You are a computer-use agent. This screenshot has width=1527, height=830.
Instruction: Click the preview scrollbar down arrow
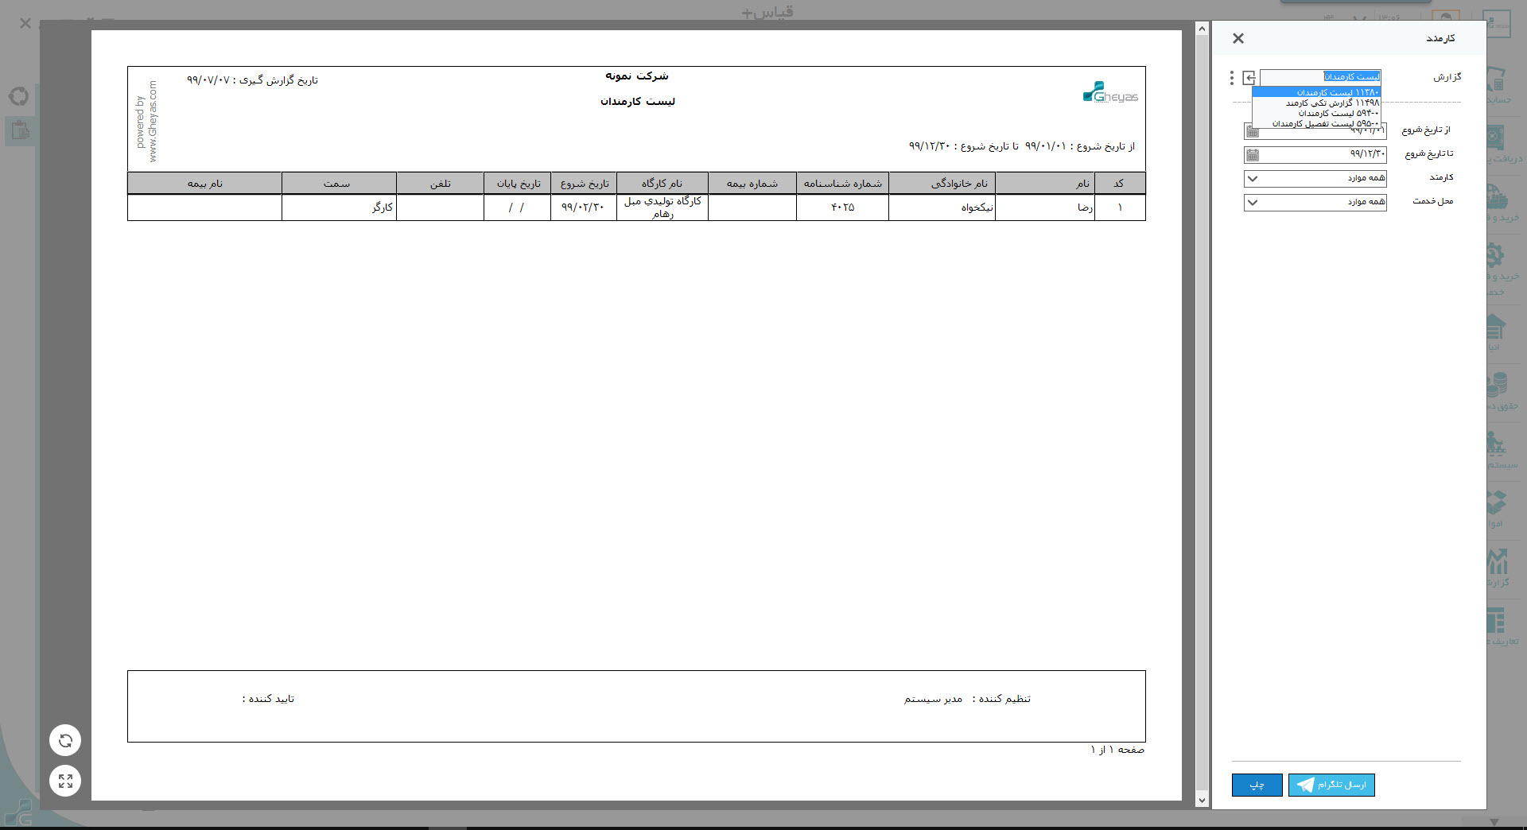pos(1202,801)
